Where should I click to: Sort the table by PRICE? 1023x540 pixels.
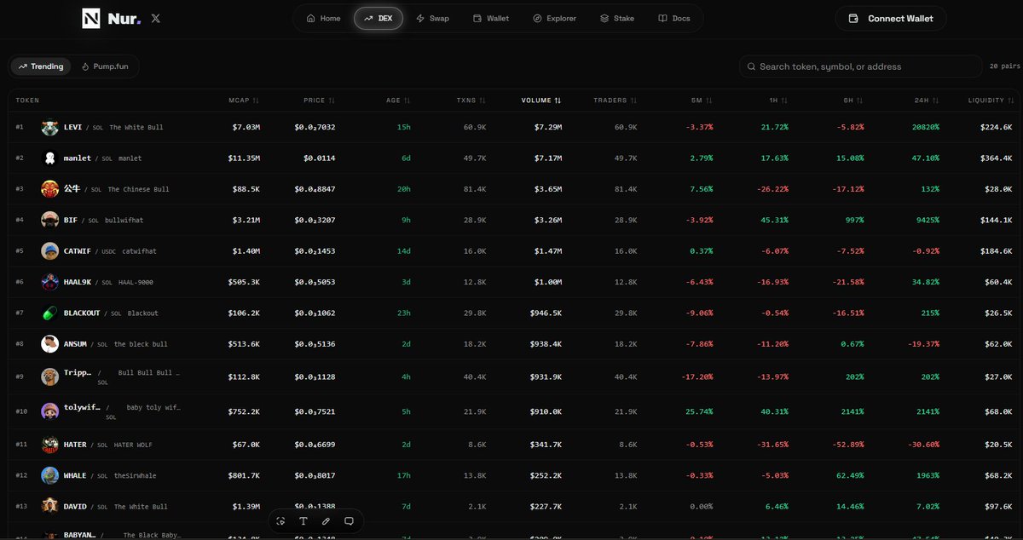coord(320,101)
